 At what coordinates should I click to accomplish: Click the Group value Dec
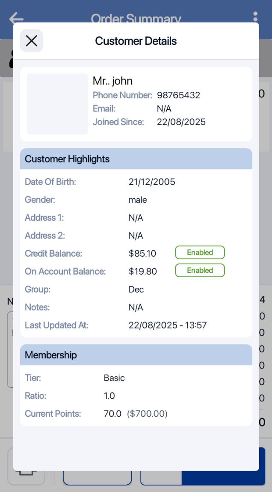point(136,290)
